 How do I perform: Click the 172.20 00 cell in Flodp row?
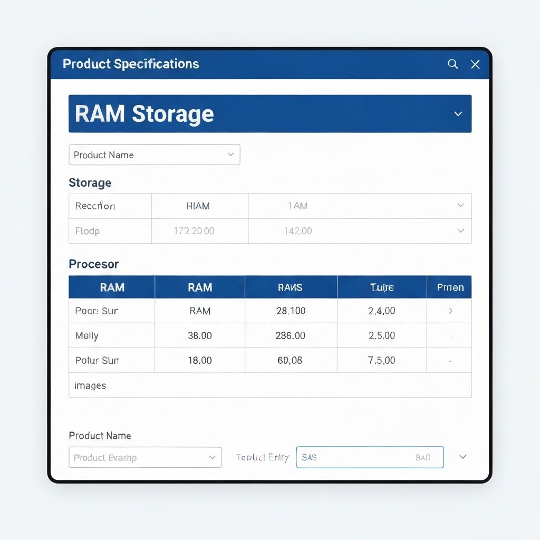click(194, 231)
